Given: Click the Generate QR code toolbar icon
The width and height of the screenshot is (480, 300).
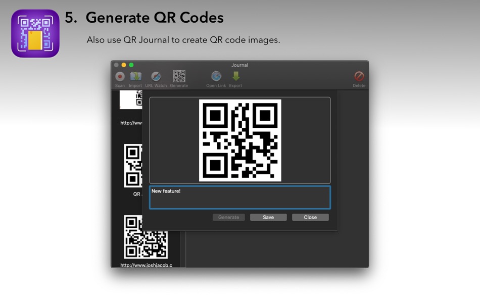Looking at the screenshot, I should (x=179, y=76).
